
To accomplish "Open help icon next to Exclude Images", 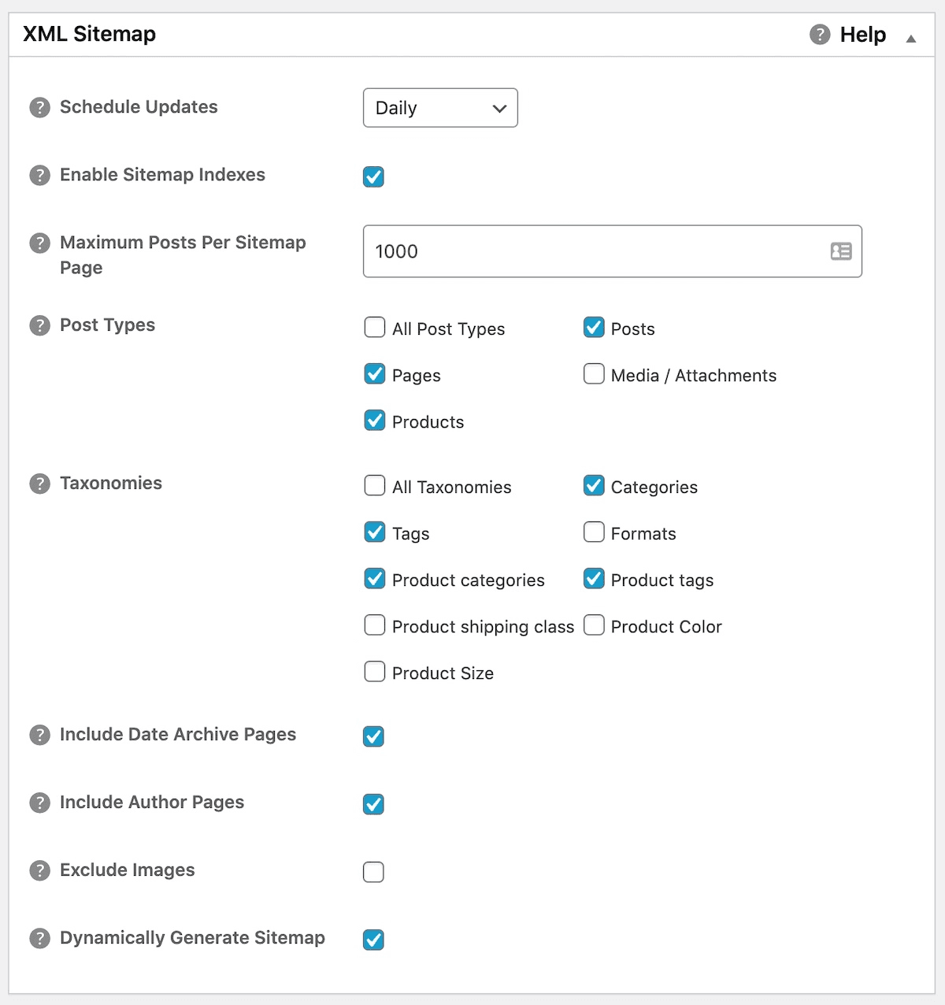I will (x=39, y=870).
